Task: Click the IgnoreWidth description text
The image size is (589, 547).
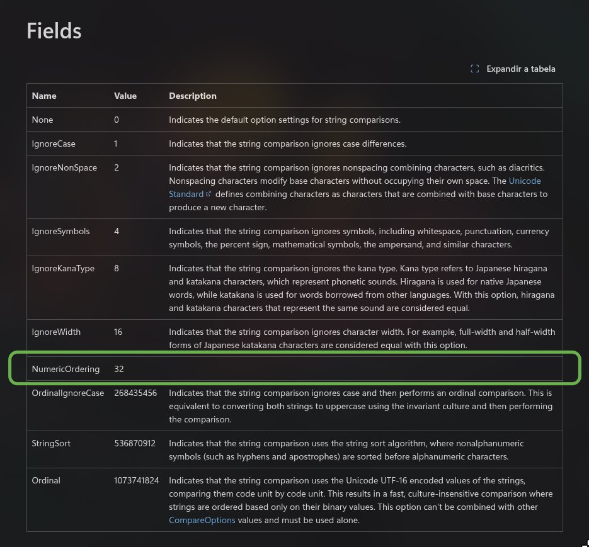Action: [x=362, y=338]
